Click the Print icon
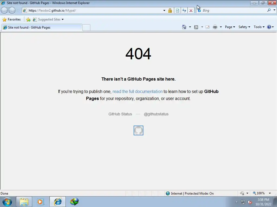This screenshot has width=277, height=207. pyautogui.click(x=215, y=27)
